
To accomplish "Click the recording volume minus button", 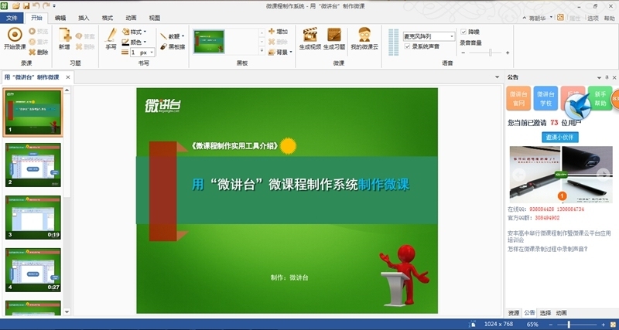I will pyautogui.click(x=463, y=53).
